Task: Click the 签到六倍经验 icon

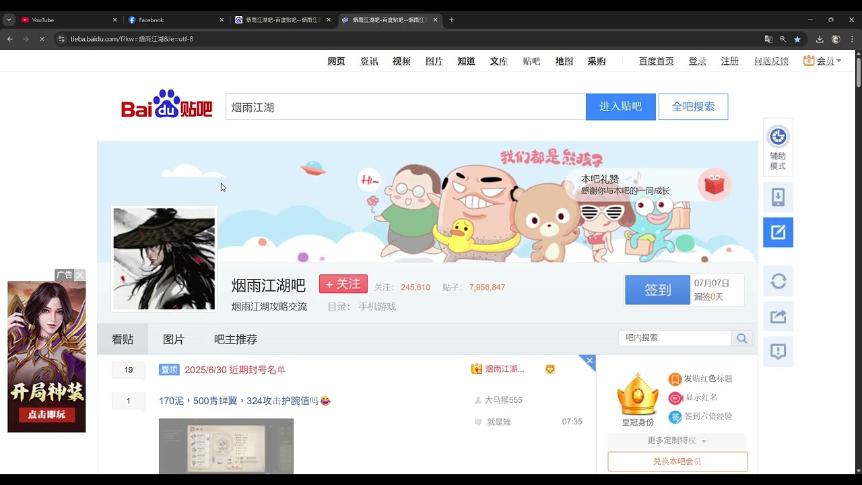Action: (x=675, y=417)
